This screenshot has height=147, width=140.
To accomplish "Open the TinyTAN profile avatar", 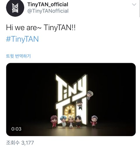I will pos(15,8).
